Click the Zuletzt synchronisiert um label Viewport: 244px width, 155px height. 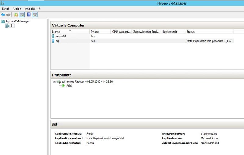(180, 143)
